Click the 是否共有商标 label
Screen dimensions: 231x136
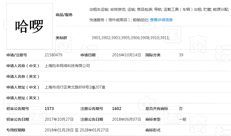157,109
